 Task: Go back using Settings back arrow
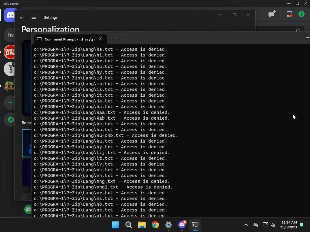coord(22,17)
